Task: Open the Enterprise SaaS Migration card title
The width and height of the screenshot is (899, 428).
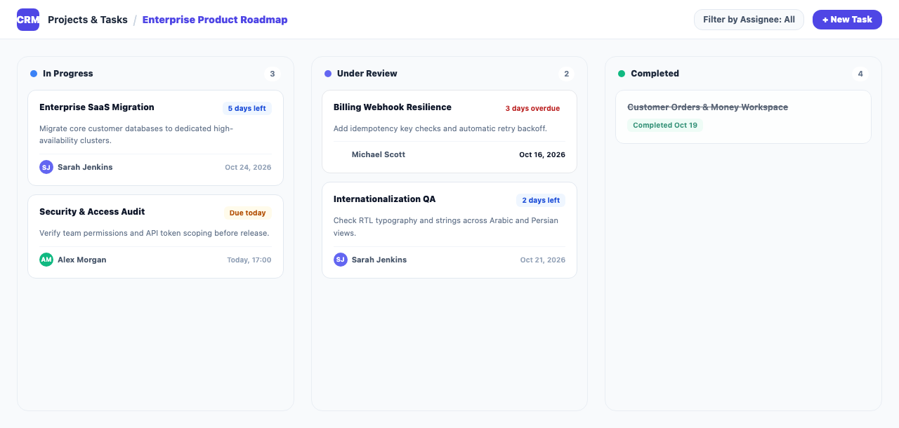Action: [x=97, y=107]
